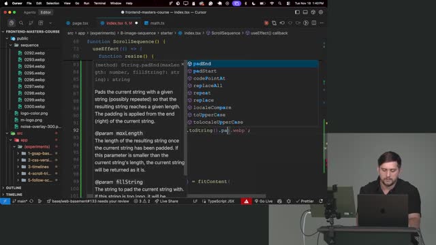Screen dimensions: 436x245
Task: Close the padEnd documentation popup
Action: tap(183, 65)
